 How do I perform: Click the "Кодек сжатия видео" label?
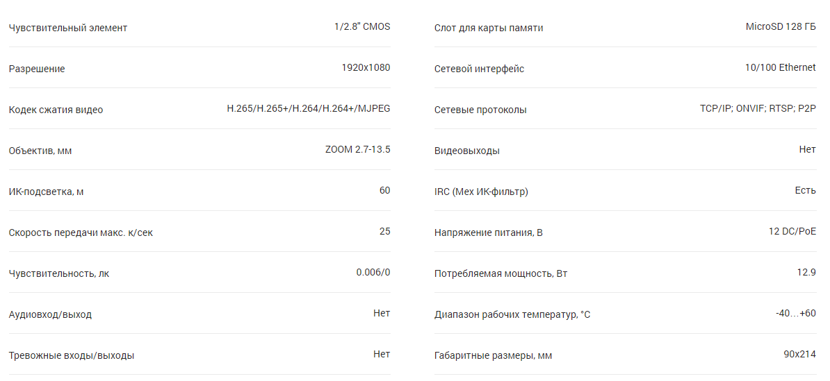[x=56, y=110]
